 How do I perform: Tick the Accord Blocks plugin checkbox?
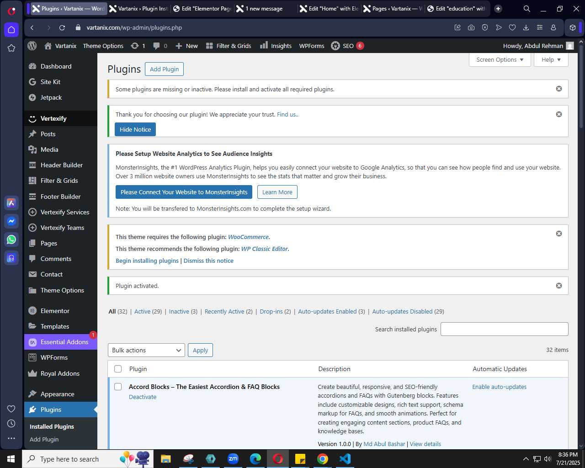(118, 387)
